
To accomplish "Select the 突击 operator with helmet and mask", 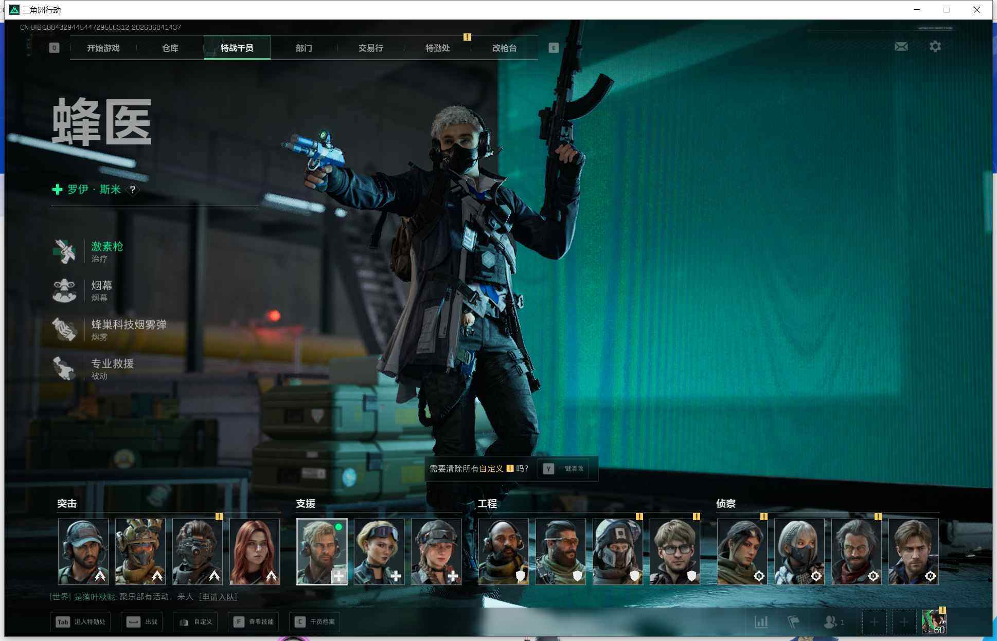I will click(140, 552).
